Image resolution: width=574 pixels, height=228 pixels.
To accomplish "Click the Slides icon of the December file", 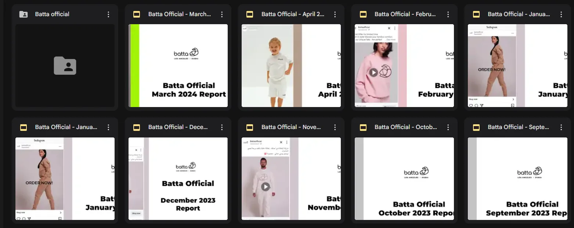I will click(137, 127).
